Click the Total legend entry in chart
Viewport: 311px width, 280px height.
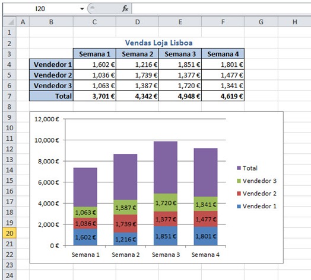[247, 168]
